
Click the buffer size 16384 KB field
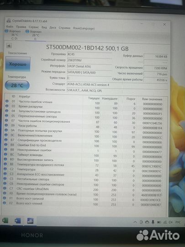coord(156,56)
